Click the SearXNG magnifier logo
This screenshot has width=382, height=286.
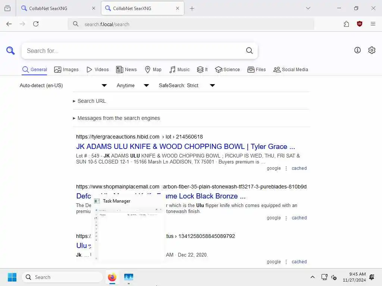pyautogui.click(x=10, y=51)
